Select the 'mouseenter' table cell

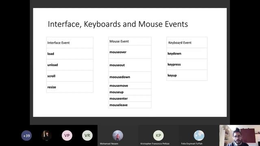[130, 99]
